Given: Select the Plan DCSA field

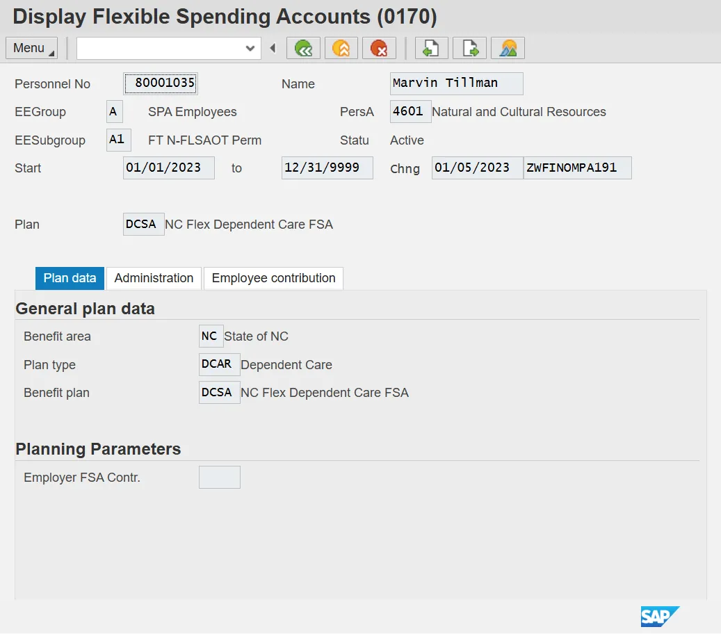Looking at the screenshot, I should click(x=143, y=225).
